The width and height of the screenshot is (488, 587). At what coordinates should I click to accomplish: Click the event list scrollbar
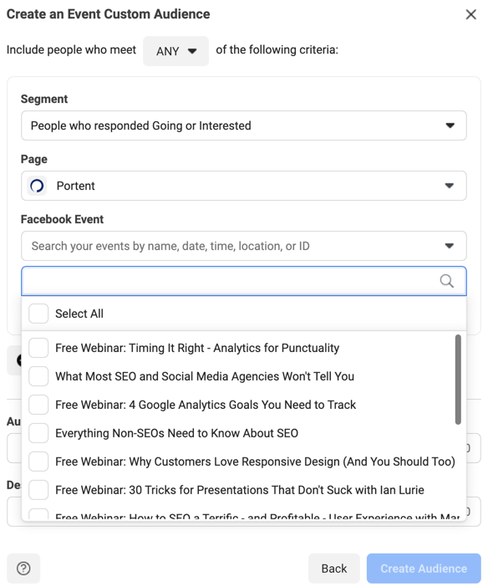click(458, 380)
